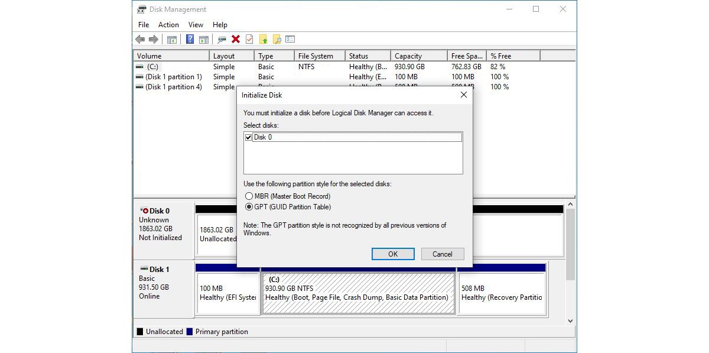Click the Forward arrow in the toolbar
Screen dimensions: 709x353
[x=154, y=40]
